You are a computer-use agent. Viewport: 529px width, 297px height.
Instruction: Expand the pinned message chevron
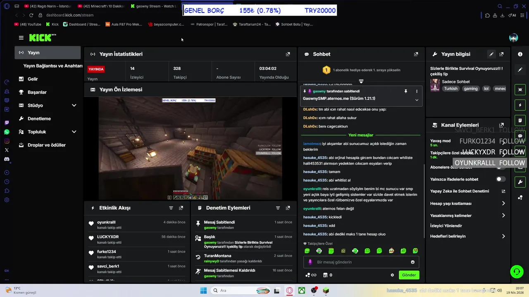[417, 100]
